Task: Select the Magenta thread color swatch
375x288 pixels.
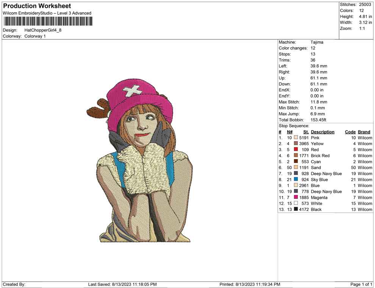Action: coord(296,197)
